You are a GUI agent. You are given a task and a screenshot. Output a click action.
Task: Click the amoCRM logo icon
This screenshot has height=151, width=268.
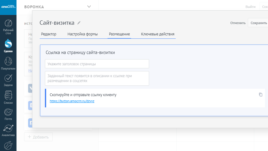pyautogui.click(x=8, y=7)
